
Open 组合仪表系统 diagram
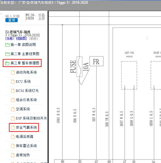(26, 100)
